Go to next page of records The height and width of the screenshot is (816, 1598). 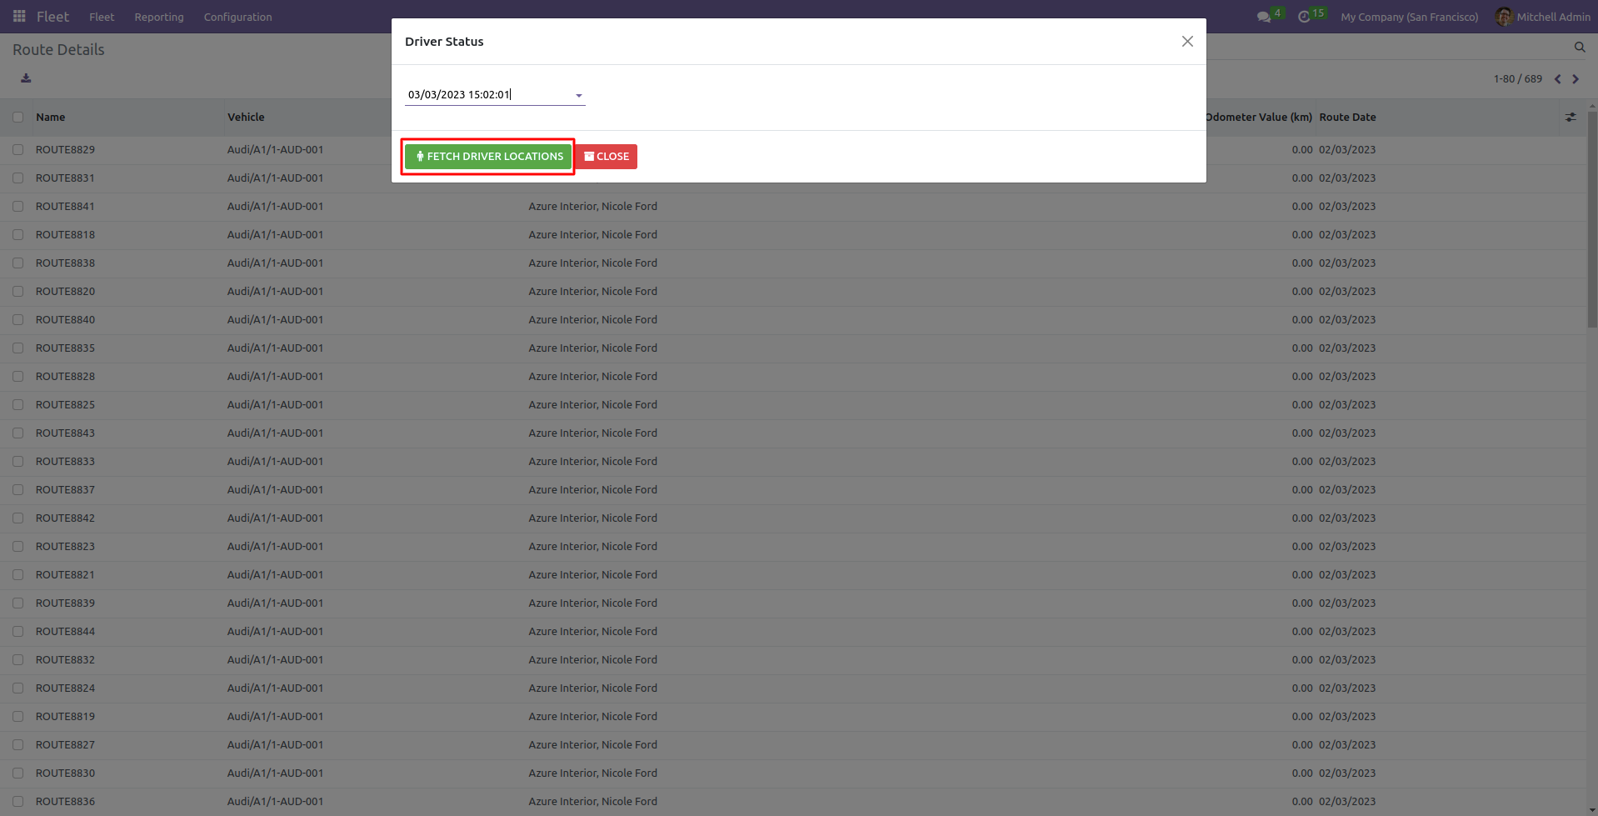click(x=1575, y=79)
